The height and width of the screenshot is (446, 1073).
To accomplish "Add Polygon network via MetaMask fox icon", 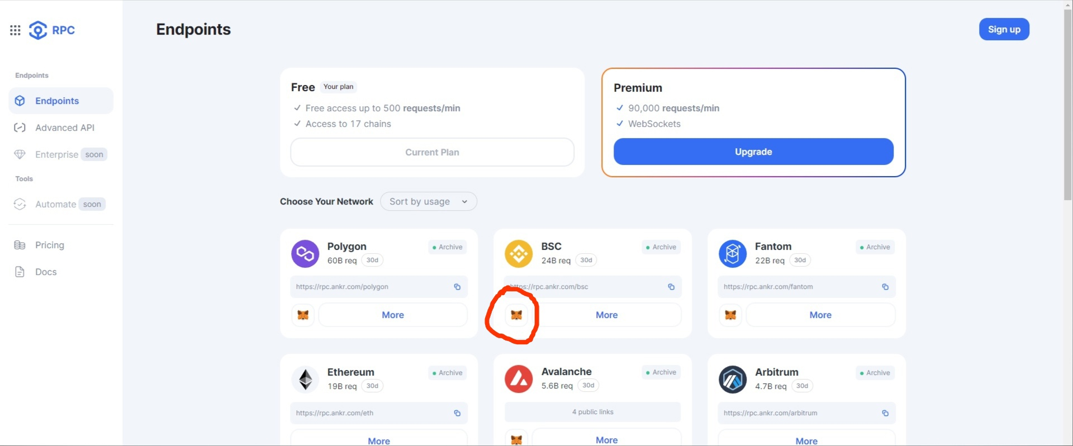I will (303, 315).
